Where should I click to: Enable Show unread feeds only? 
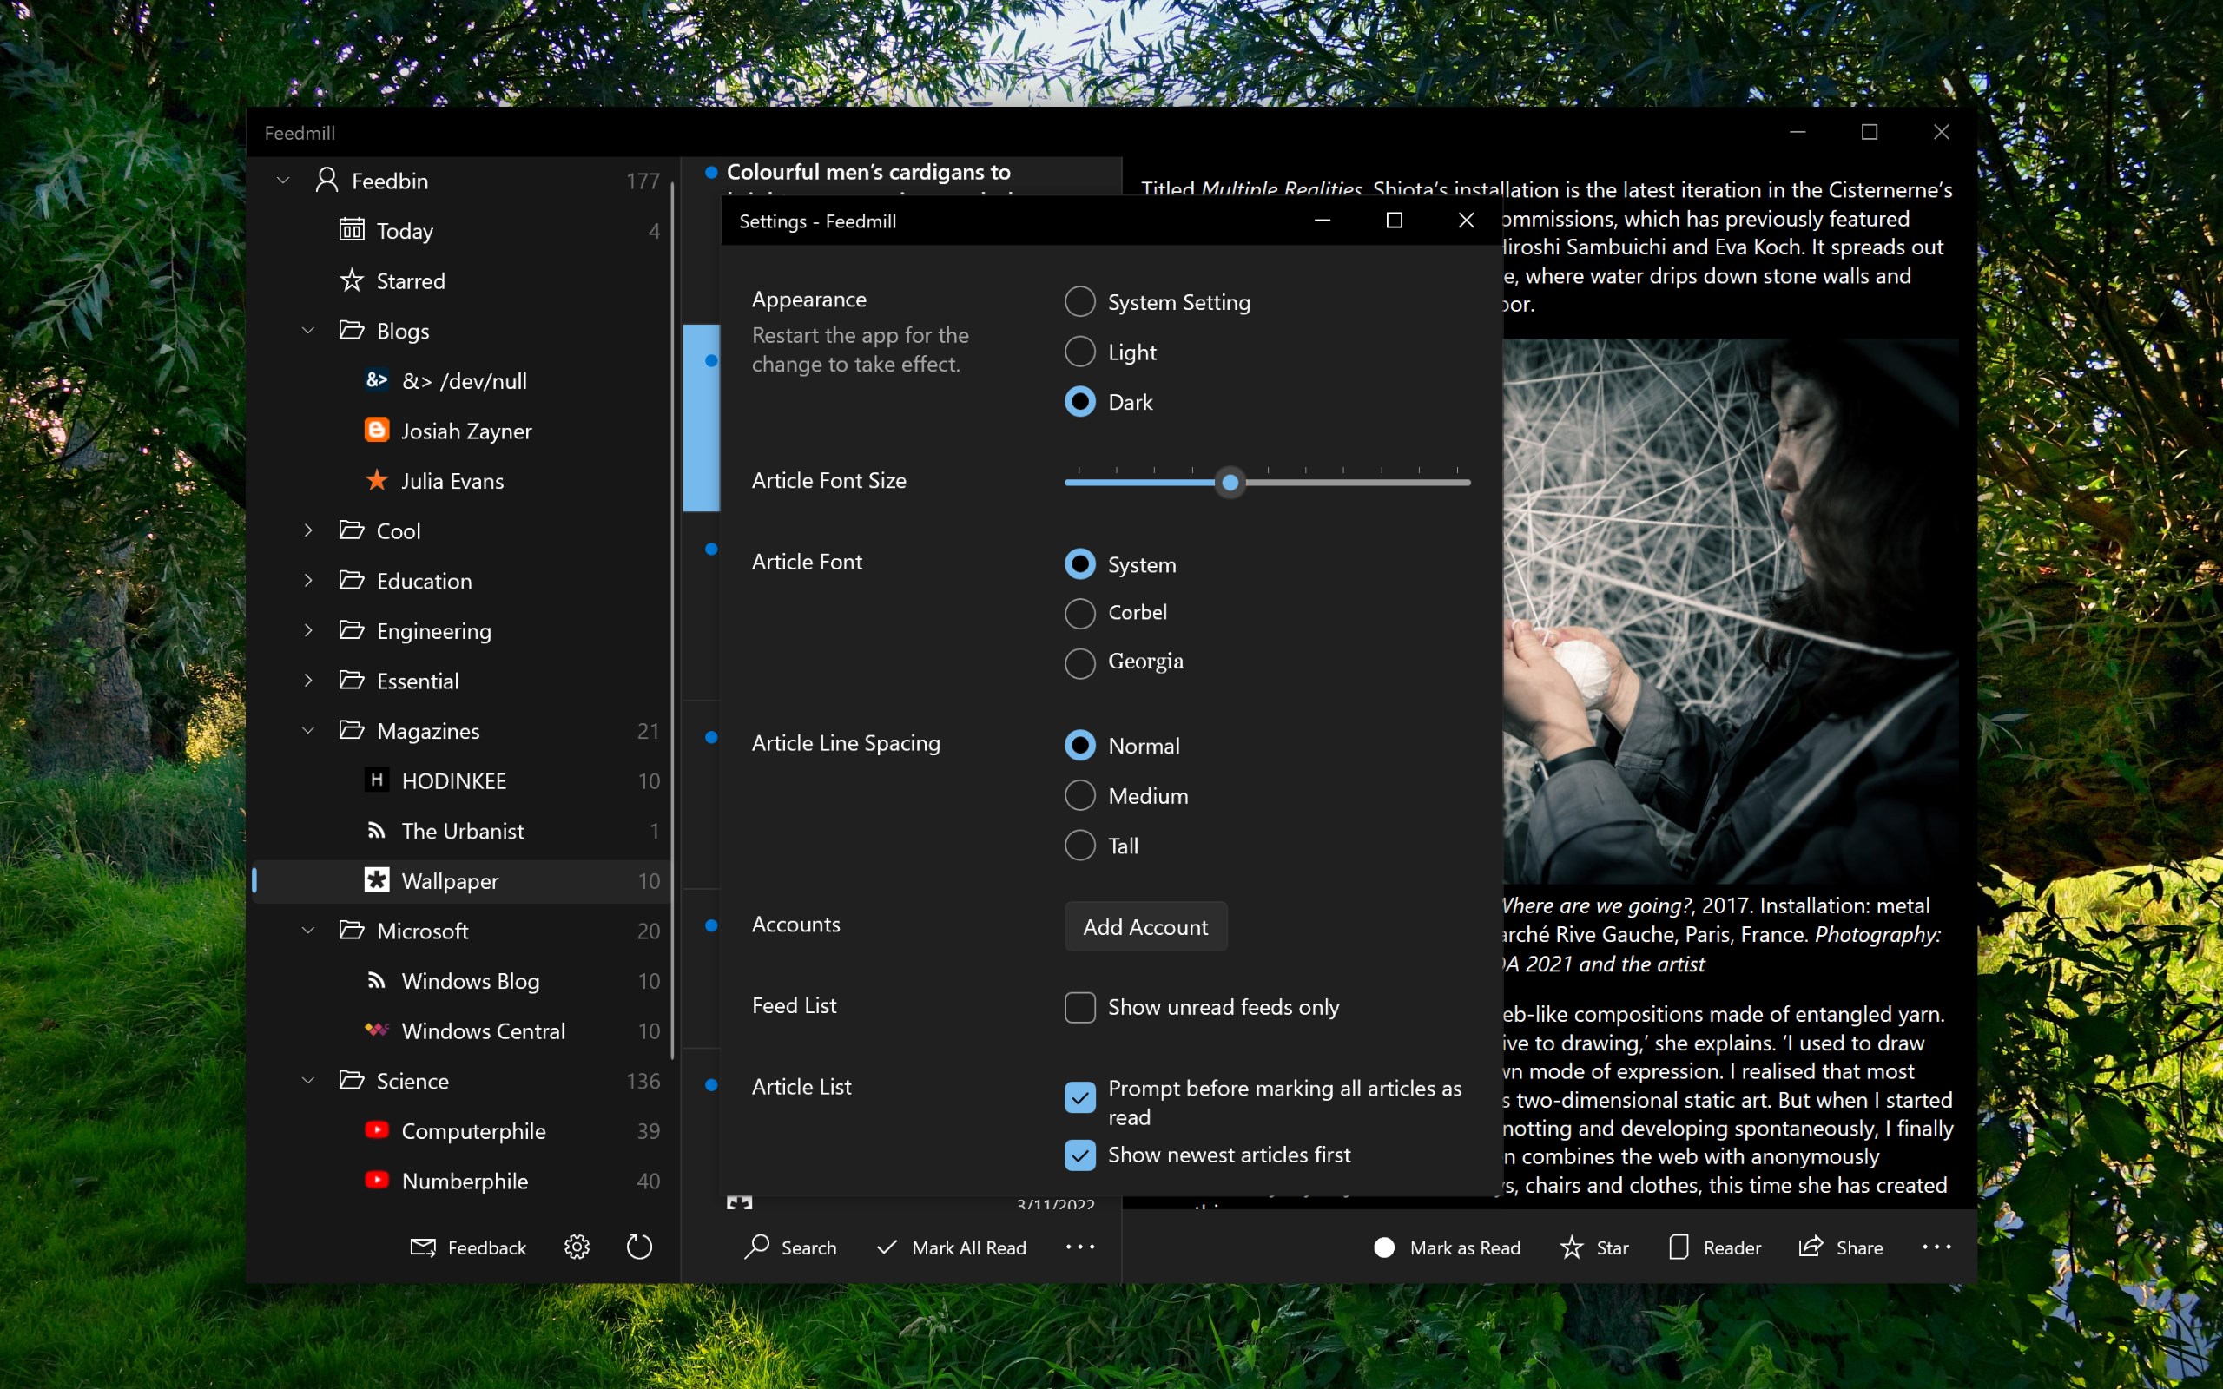[x=1079, y=1007]
